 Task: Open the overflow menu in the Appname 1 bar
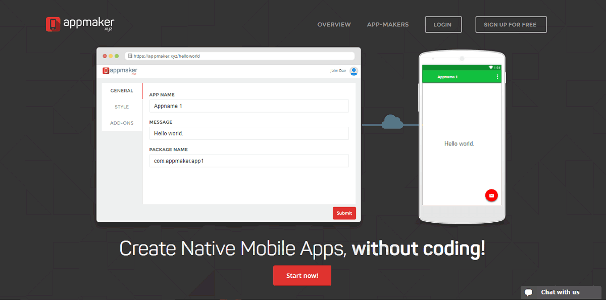point(497,76)
